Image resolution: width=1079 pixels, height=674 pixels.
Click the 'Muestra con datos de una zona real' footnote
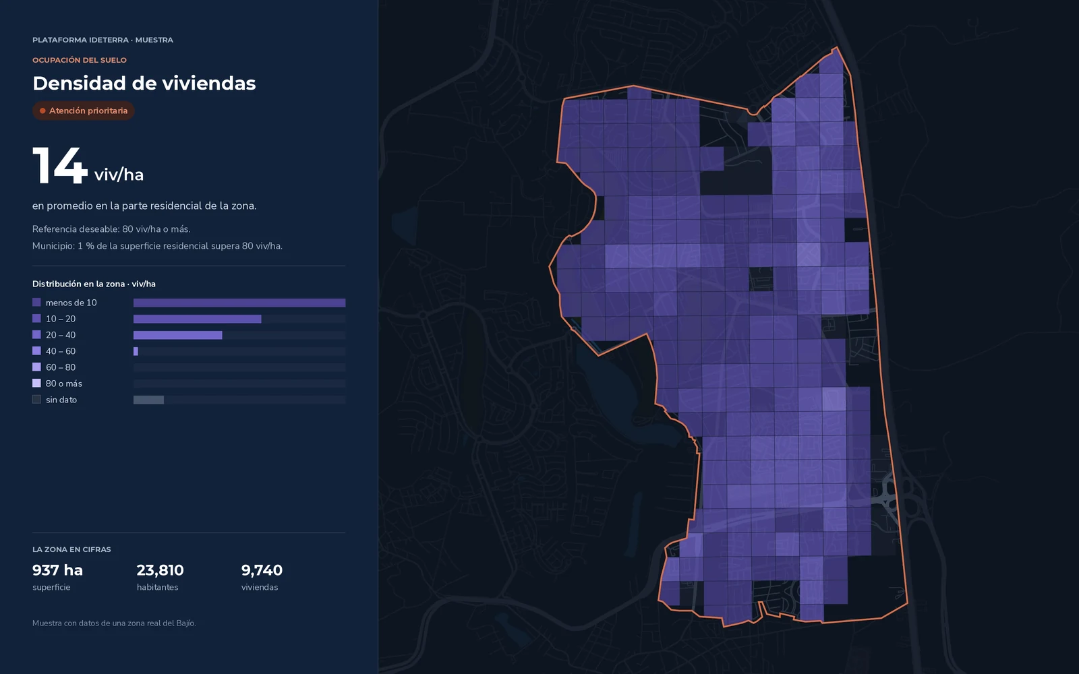[114, 623]
